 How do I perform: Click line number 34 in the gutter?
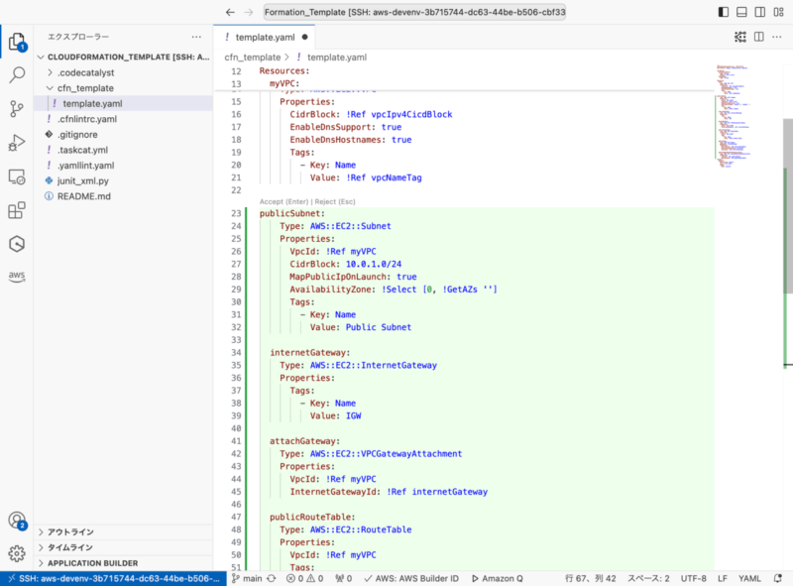coord(236,353)
